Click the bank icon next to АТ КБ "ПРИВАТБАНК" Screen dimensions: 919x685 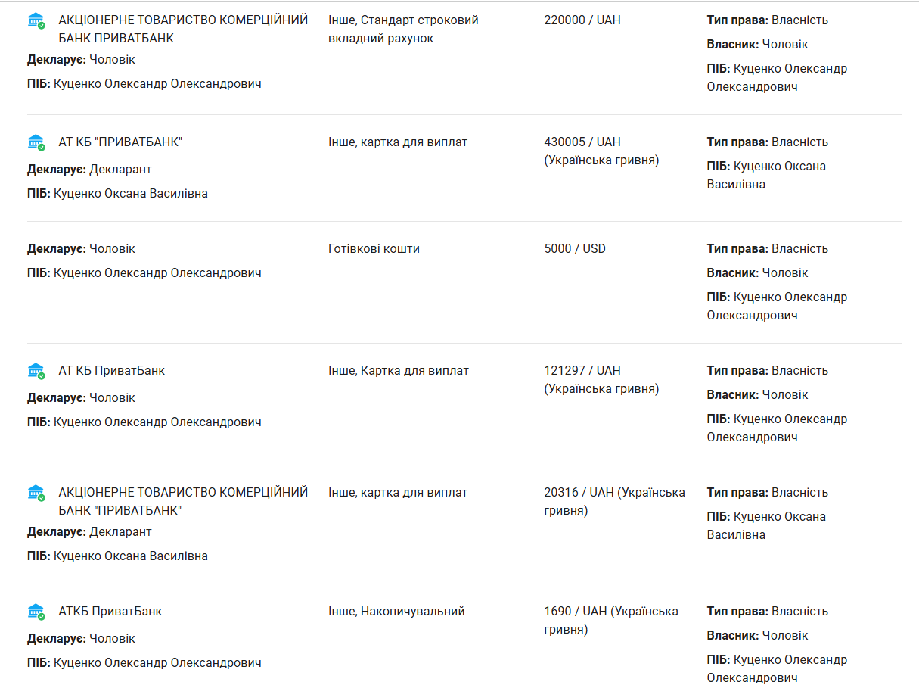click(x=36, y=142)
